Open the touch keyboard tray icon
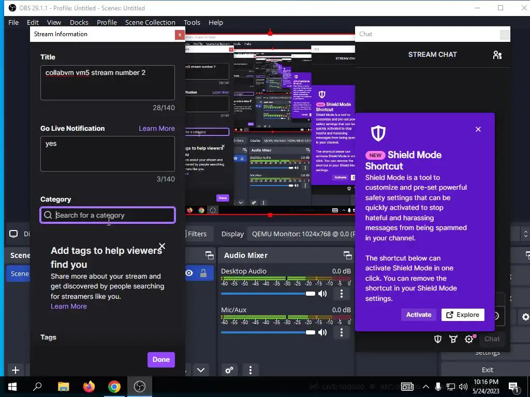Screen dimensions: 530x397 (407, 387)
